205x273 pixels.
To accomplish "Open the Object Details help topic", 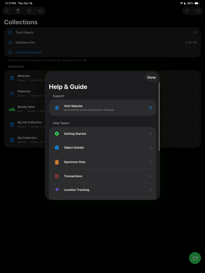I will (102, 148).
